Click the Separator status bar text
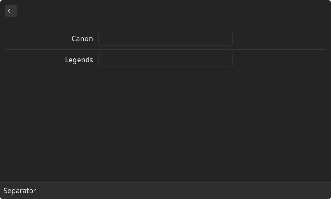Image resolution: width=331 pixels, height=199 pixels. click(x=20, y=191)
